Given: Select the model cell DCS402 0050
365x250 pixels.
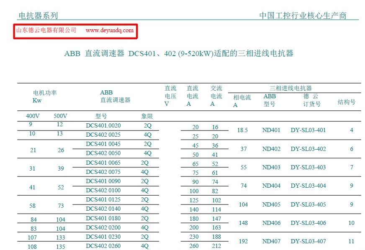Looking at the screenshot, I should click(103, 153).
